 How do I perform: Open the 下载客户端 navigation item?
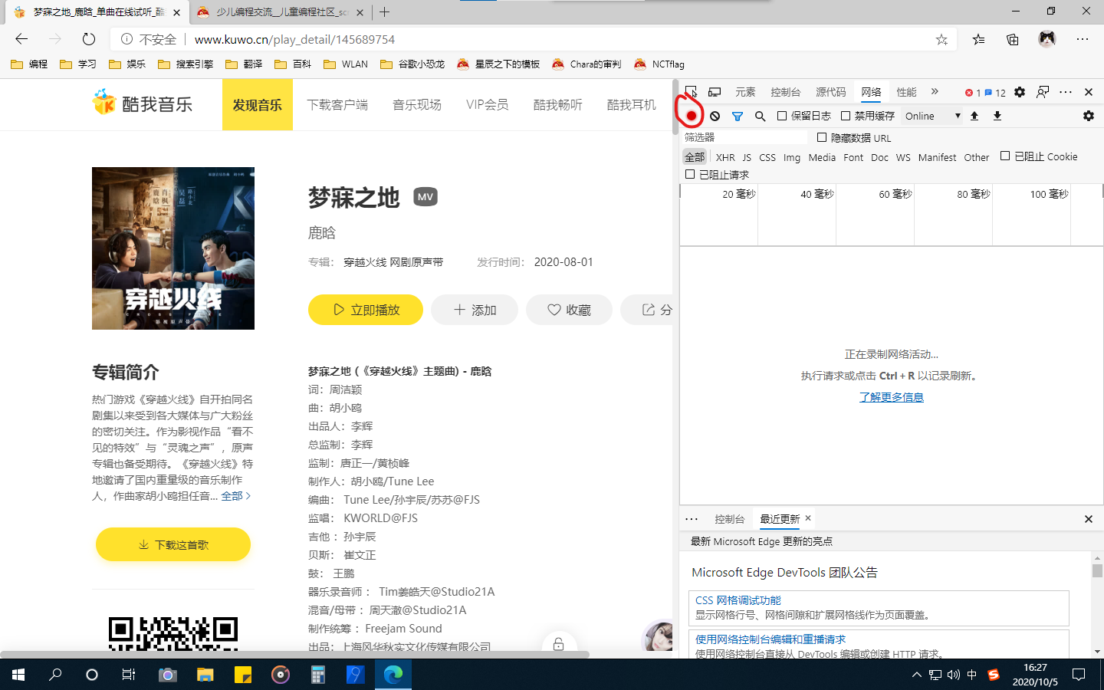[x=337, y=104]
